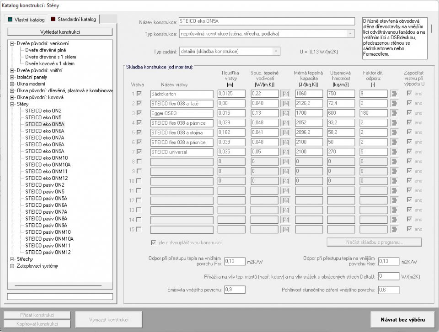Open material lookup icon for Sádrokarton conductivity
The image size is (439, 332).
[x=285, y=94]
